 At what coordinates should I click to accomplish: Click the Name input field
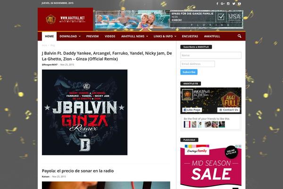[x=211, y=55]
